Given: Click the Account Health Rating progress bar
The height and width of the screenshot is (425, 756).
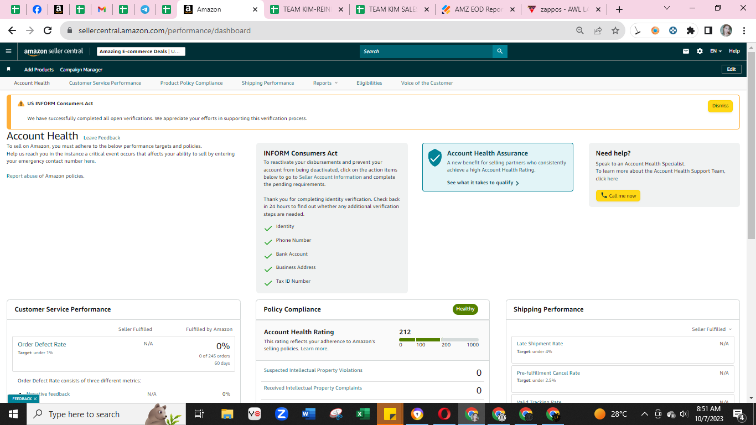Looking at the screenshot, I should tap(439, 340).
